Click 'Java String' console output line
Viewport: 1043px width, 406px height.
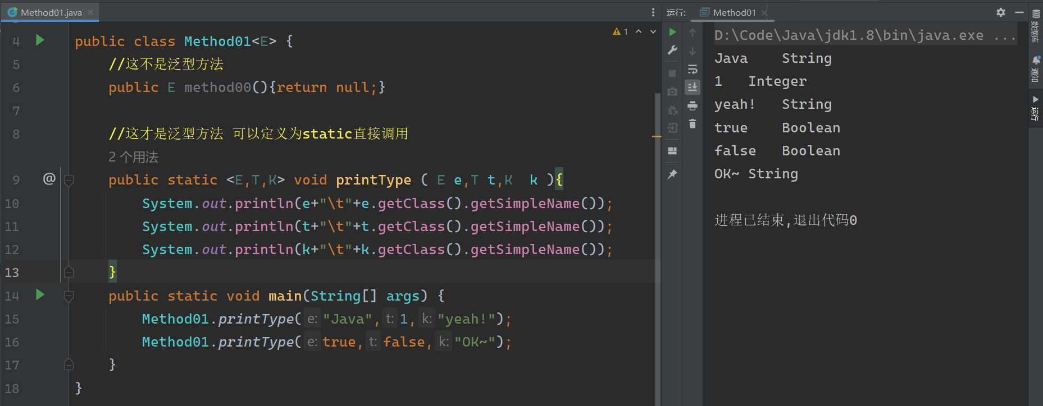773,58
